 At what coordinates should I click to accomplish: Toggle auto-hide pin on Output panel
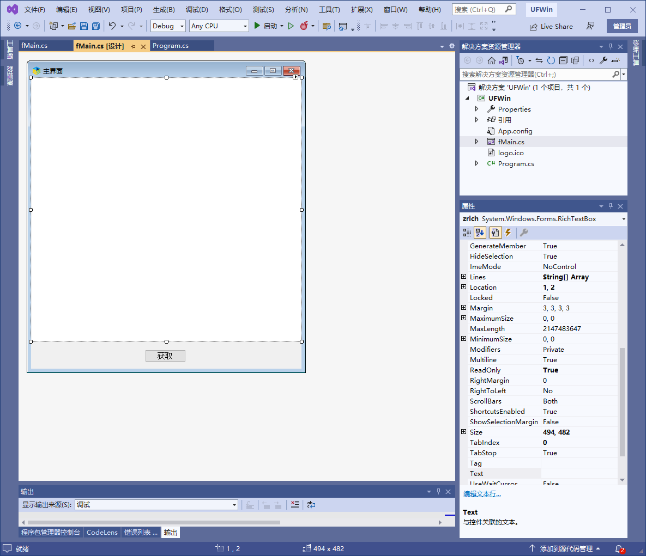pyautogui.click(x=438, y=491)
